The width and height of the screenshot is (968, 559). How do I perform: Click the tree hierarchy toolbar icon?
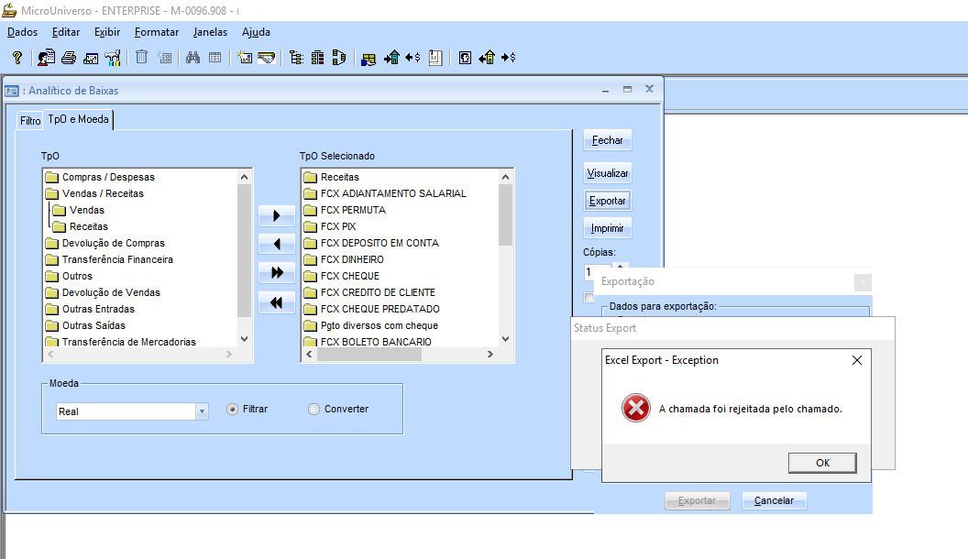[296, 58]
